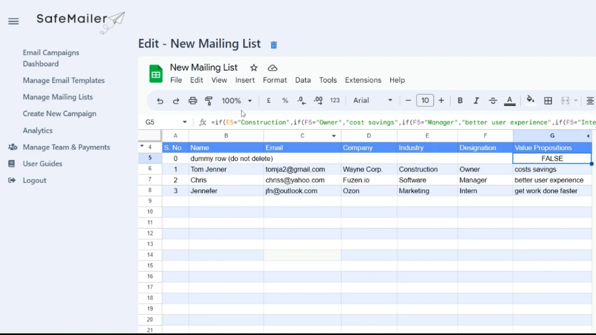Click the Decrease decimal places icon
The height and width of the screenshot is (335, 596).
[x=301, y=100]
